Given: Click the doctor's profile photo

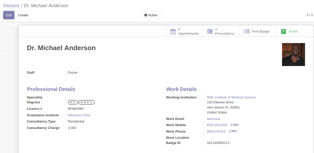Looking at the screenshot, I should click(293, 55).
